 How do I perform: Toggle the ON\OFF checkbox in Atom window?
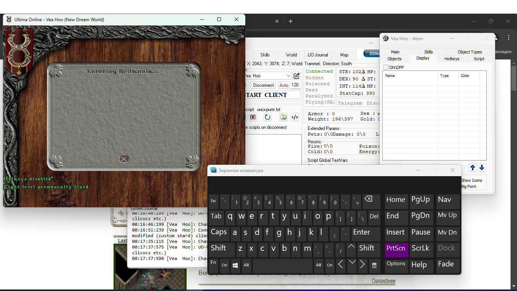[386, 67]
